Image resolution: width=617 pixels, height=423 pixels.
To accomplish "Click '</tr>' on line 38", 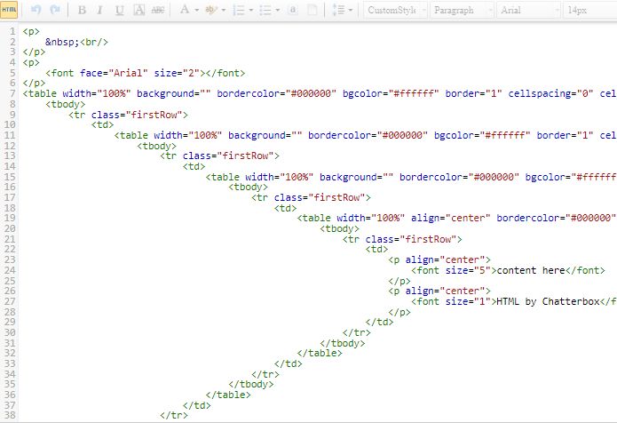I will tap(174, 416).
